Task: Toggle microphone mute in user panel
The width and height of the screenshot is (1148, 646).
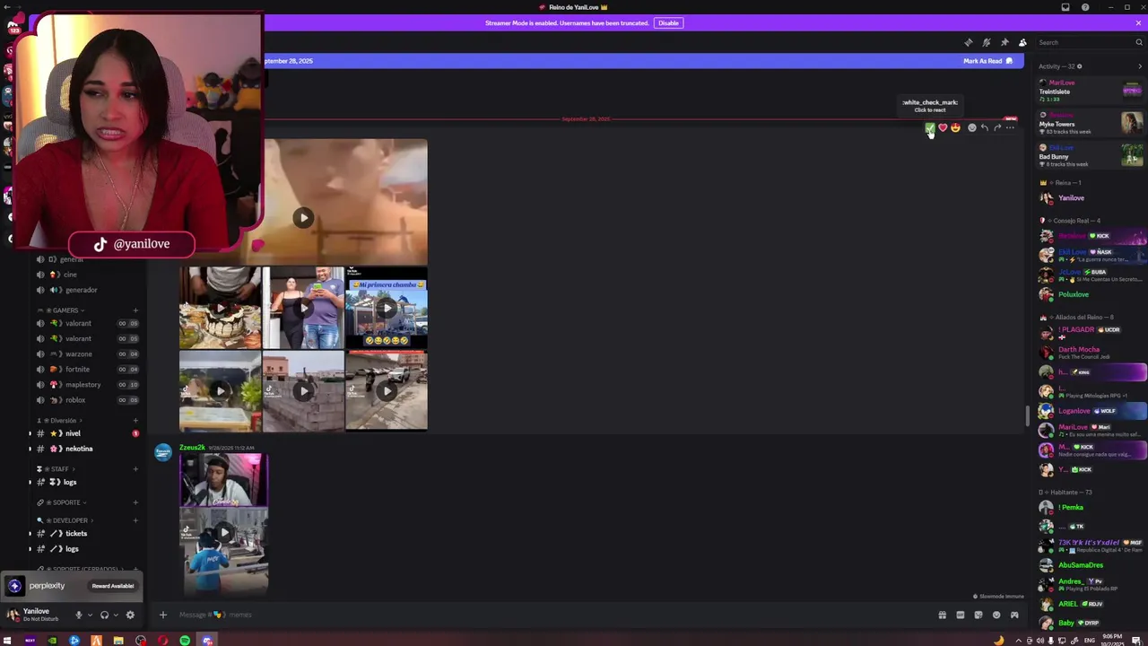Action: click(x=79, y=615)
